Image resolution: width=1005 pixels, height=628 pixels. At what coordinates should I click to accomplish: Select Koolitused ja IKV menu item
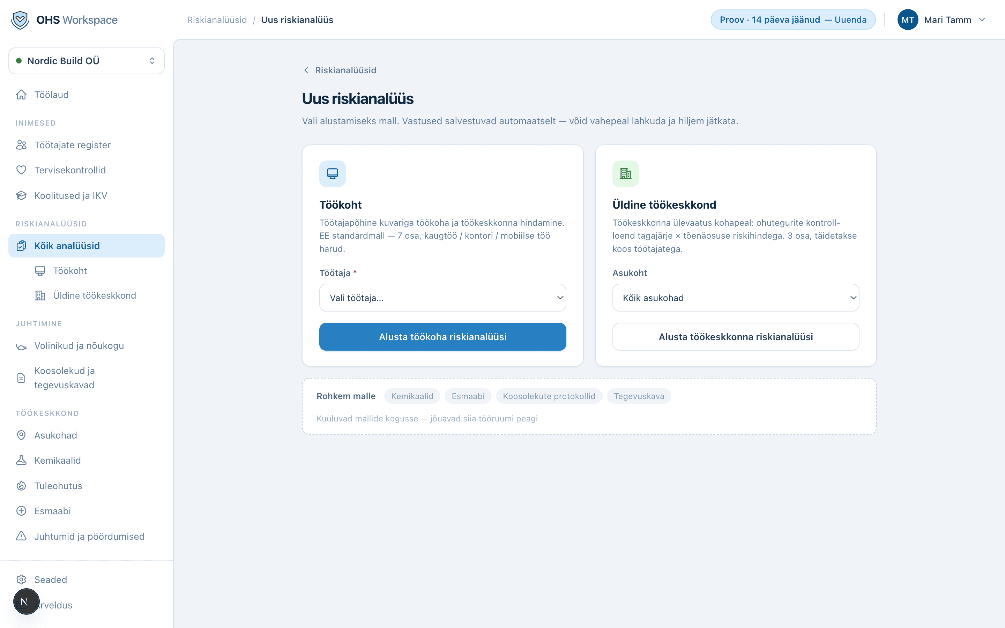coord(87,195)
